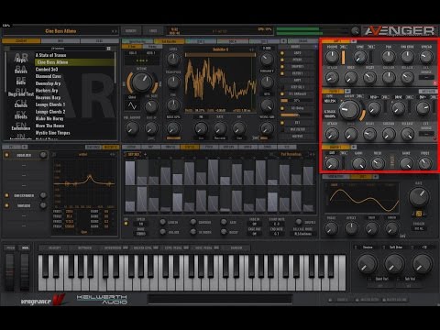The image size is (440, 330).
Task: Click the grid view icon beside the preset search field
Action: click(x=108, y=49)
